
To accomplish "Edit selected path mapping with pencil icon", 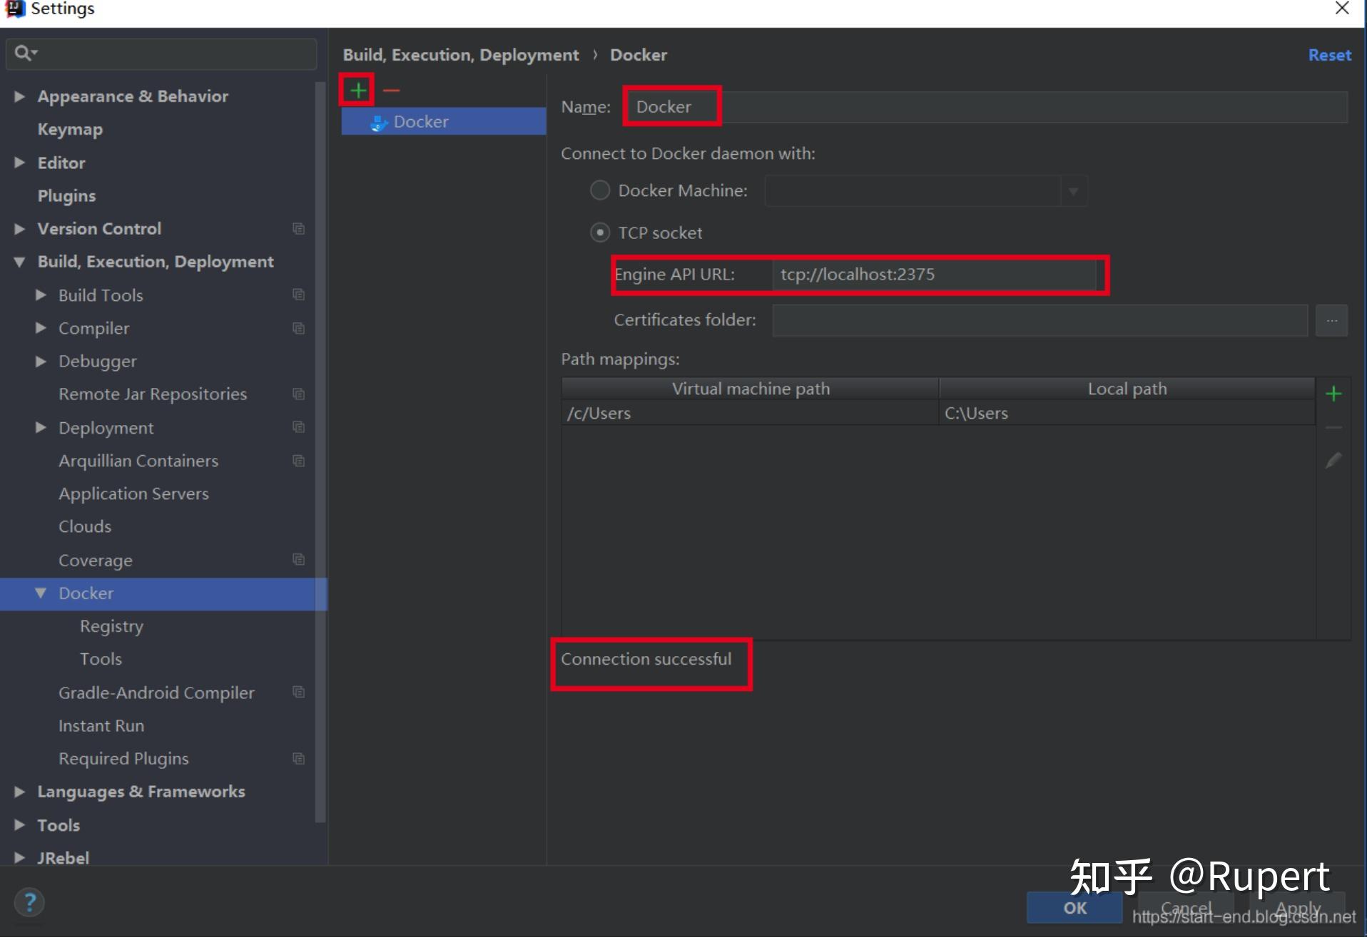I will pos(1334,460).
